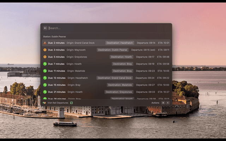Click green clock icon for 12 minutes
Screen dimensions: 226x141
[45, 78]
